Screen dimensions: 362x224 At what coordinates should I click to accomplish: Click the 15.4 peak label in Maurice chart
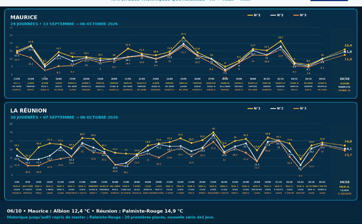pos(183,34)
